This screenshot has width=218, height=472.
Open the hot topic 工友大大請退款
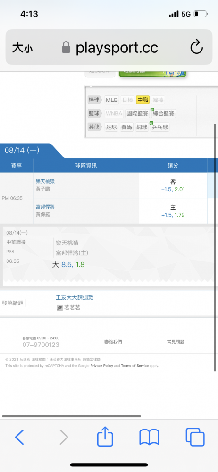(75, 297)
